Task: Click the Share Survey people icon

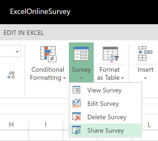Action: (76, 130)
